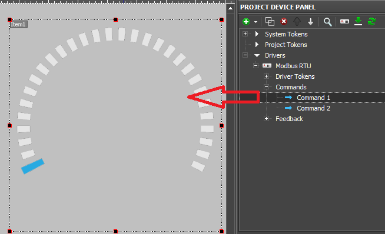Open the dropdown arrow beside Add button

pyautogui.click(x=255, y=22)
